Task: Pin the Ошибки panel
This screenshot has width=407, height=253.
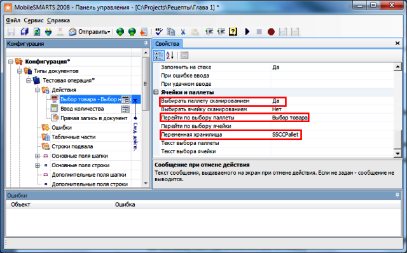Action: point(397,195)
